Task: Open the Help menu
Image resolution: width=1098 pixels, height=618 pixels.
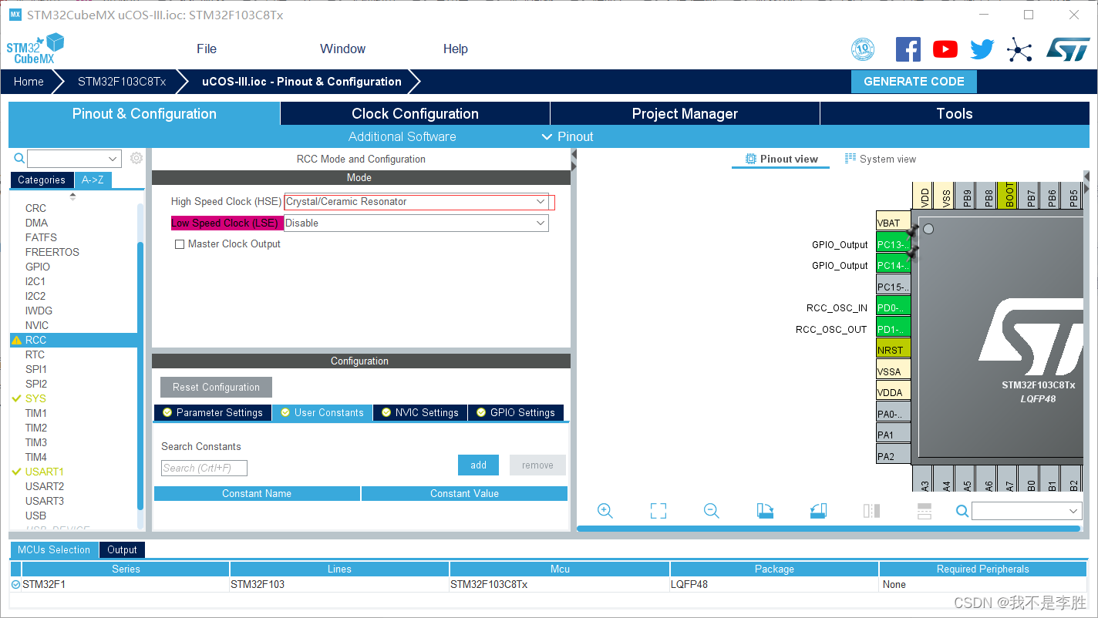Action: coord(455,49)
